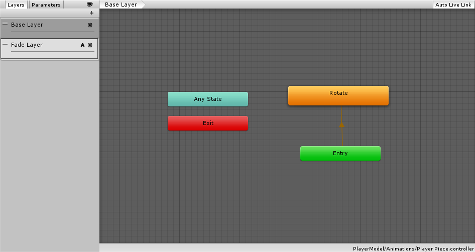Switch to the Layers tab
The image size is (475, 252).
16,5
